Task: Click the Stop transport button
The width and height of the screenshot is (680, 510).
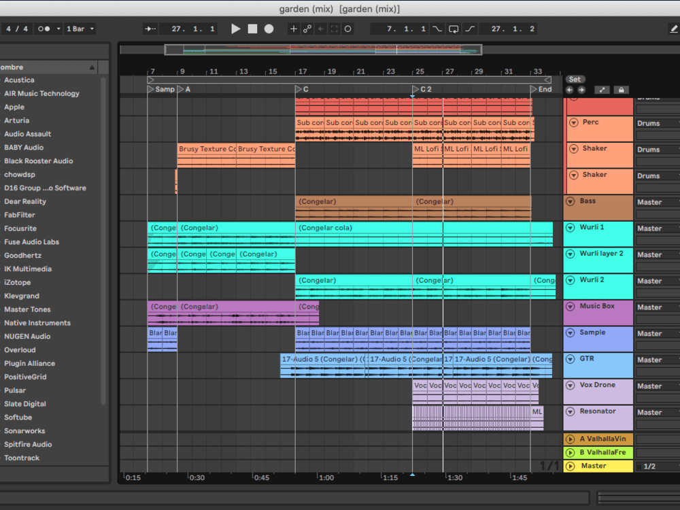Action: click(252, 29)
